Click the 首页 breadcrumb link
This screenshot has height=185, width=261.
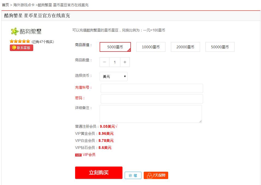(5, 5)
